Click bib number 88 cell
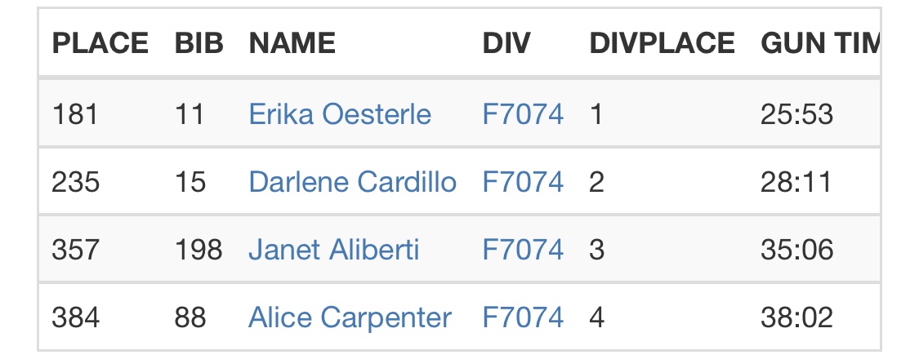 click(x=190, y=317)
